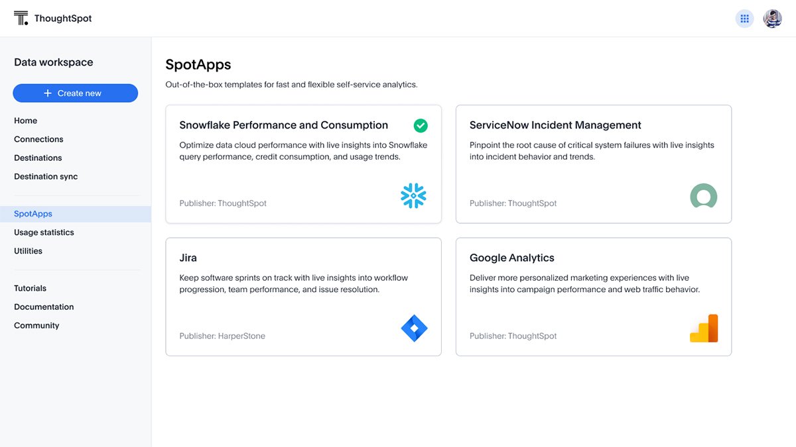Open the Jira SpotApp card
Viewport: 796px width, 447px height.
188,258
